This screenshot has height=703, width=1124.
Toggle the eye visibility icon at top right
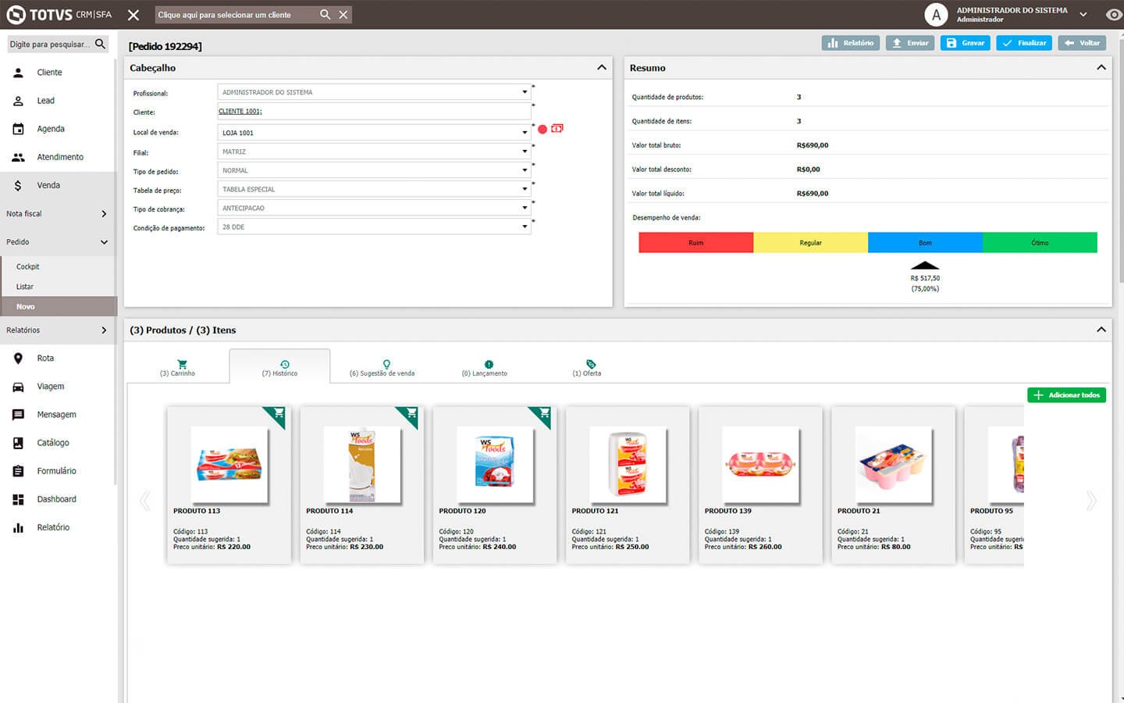(1113, 15)
